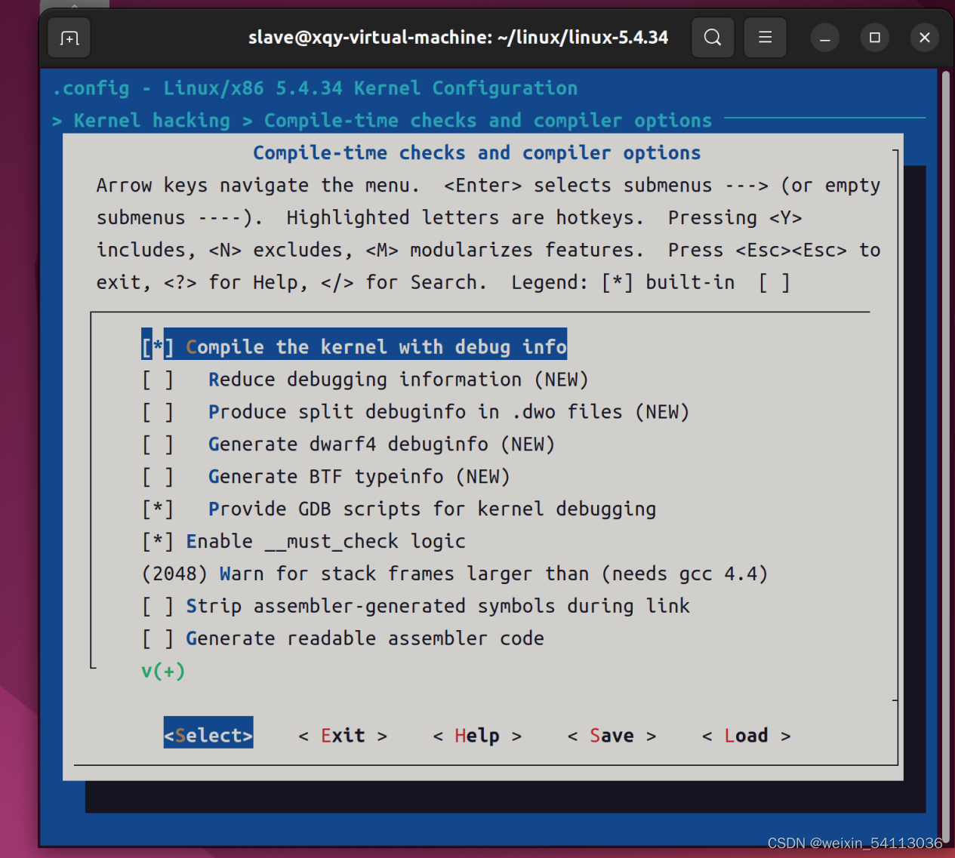Click the Save button
Viewport: 955px width, 858px height.
[x=612, y=735]
